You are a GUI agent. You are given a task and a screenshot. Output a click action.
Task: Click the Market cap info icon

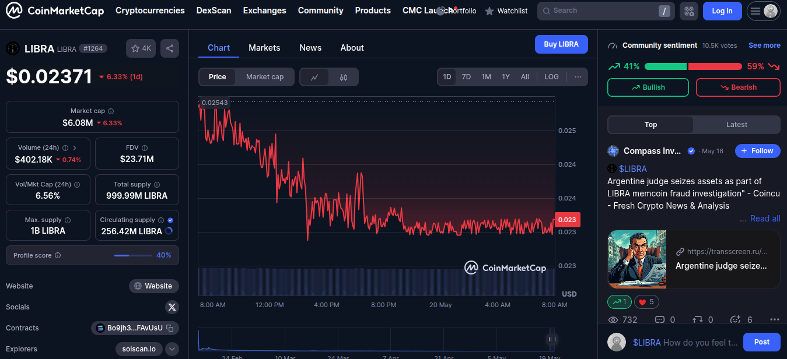tap(111, 111)
